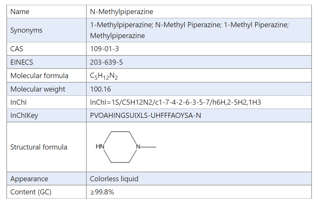Click the InChIKey value "PVOAHINGSUIXLS-UHFFFAOYSA-N"
This screenshot has width=318, height=204.
[x=146, y=116]
